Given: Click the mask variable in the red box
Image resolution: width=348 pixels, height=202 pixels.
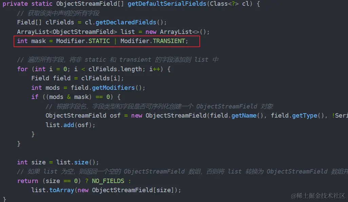Looking at the screenshot, I should (x=38, y=41).
